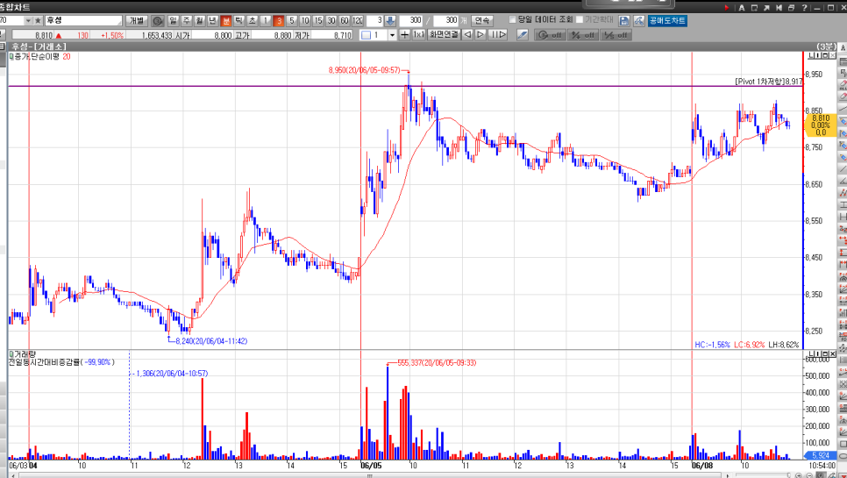Image resolution: width=847 pixels, height=478 pixels.
Task: Click the duplicate window icon in title bar
Action: [x=792, y=8]
